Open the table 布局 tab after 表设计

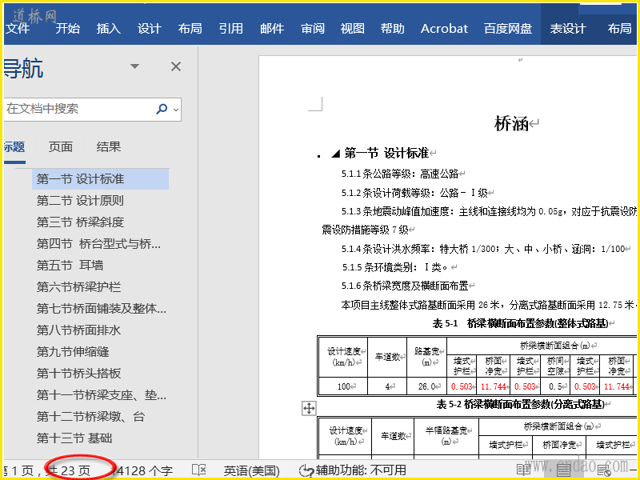coord(619,29)
